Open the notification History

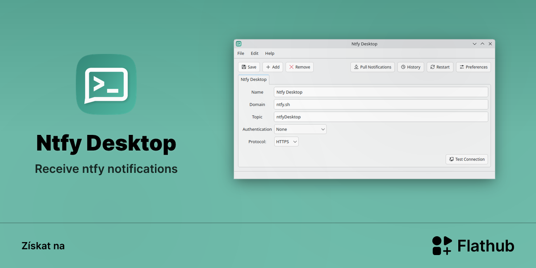point(410,67)
